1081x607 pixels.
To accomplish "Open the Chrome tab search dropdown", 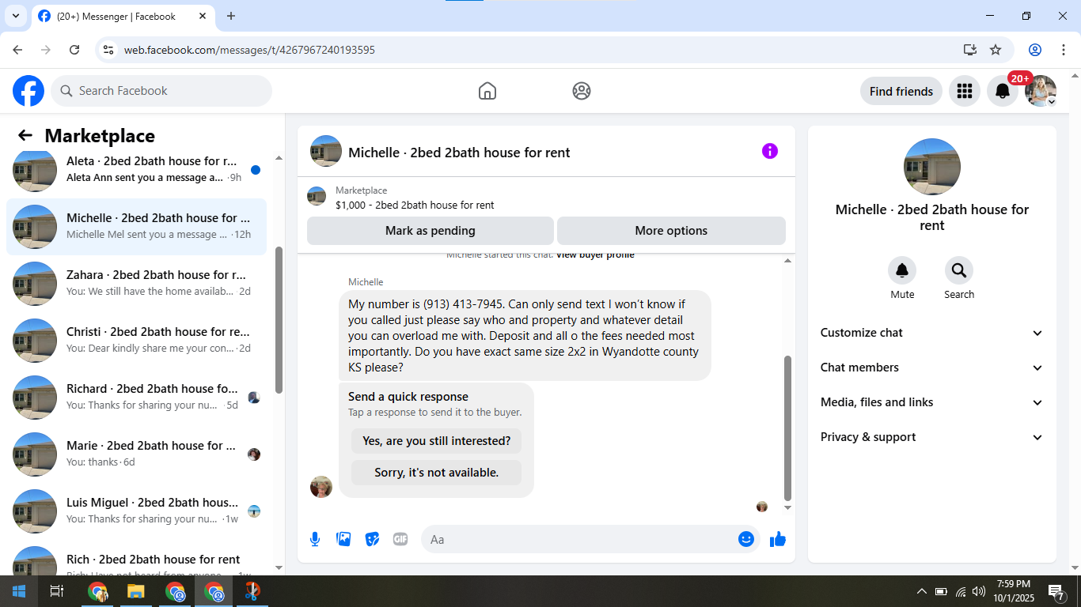I will (15, 16).
